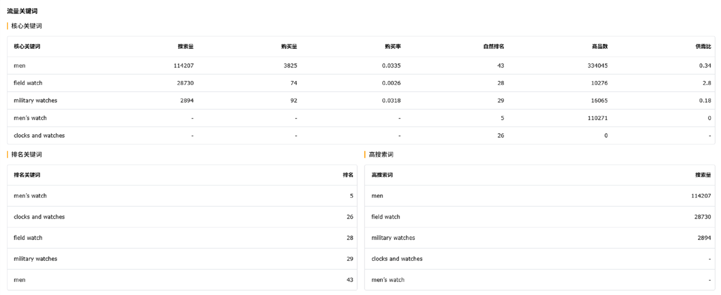Click 'men's watch' in ranking keywords table
721x295 pixels.
(x=30, y=196)
